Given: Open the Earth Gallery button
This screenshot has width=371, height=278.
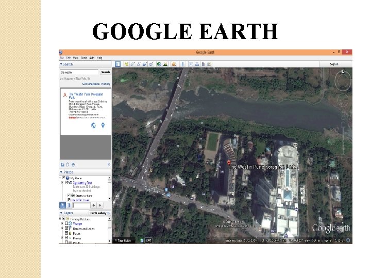Looking at the screenshot, I should pyautogui.click(x=100, y=213).
